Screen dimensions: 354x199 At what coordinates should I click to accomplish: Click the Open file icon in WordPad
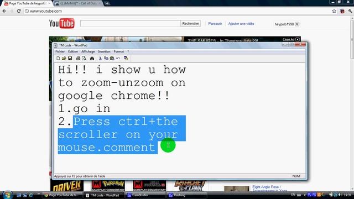(x=64, y=59)
